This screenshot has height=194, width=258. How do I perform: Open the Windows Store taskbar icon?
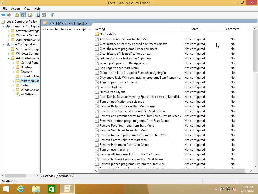(51, 189)
